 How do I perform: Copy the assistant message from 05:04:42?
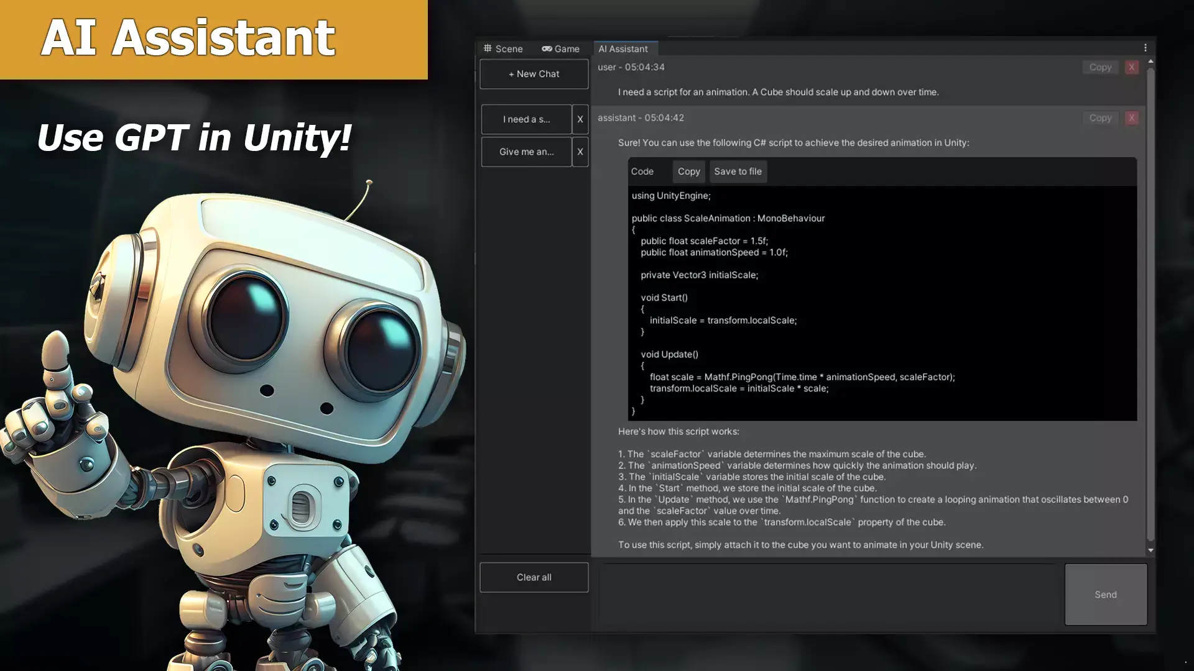(x=1100, y=118)
